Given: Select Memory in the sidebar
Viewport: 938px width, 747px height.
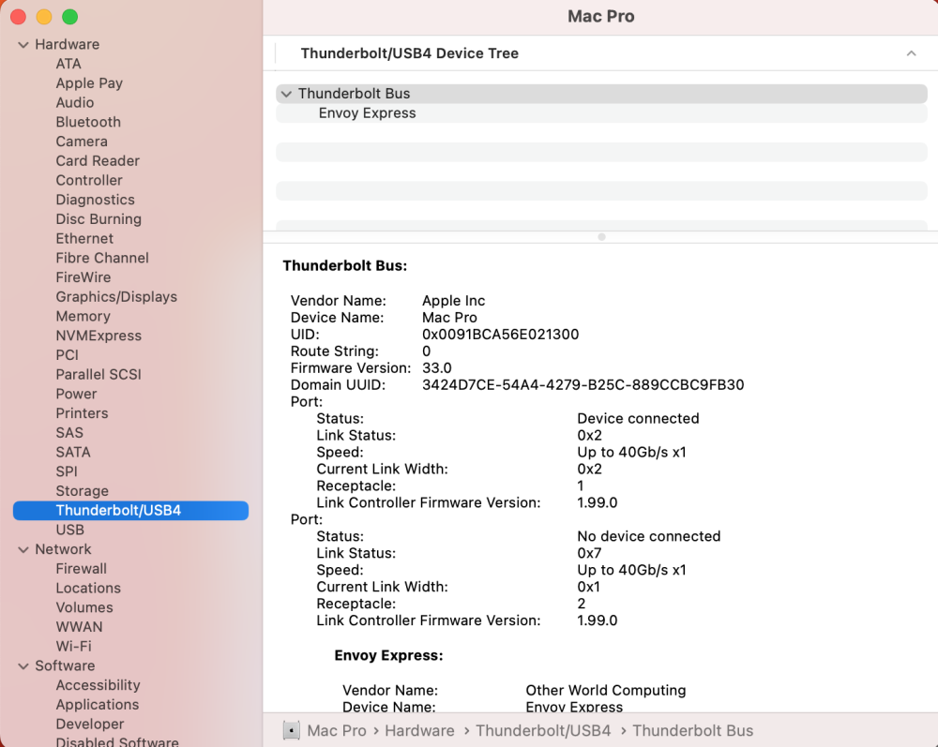Looking at the screenshot, I should [x=83, y=316].
